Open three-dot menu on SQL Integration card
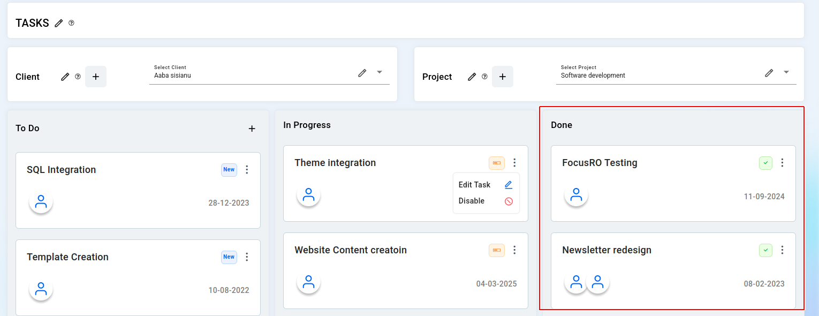The height and width of the screenshot is (316, 819). [x=247, y=170]
